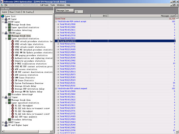This screenshot has width=179, height=134.
Task: Open the Tools menu
Action: 53,5
